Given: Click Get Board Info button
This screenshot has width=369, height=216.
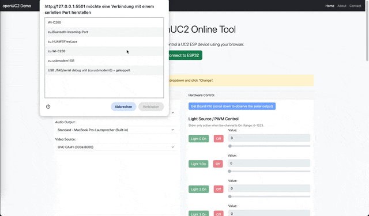Looking at the screenshot, I should [x=232, y=106].
